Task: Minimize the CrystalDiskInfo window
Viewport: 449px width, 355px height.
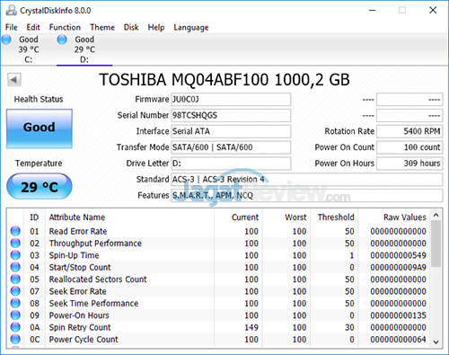Action: [373, 10]
